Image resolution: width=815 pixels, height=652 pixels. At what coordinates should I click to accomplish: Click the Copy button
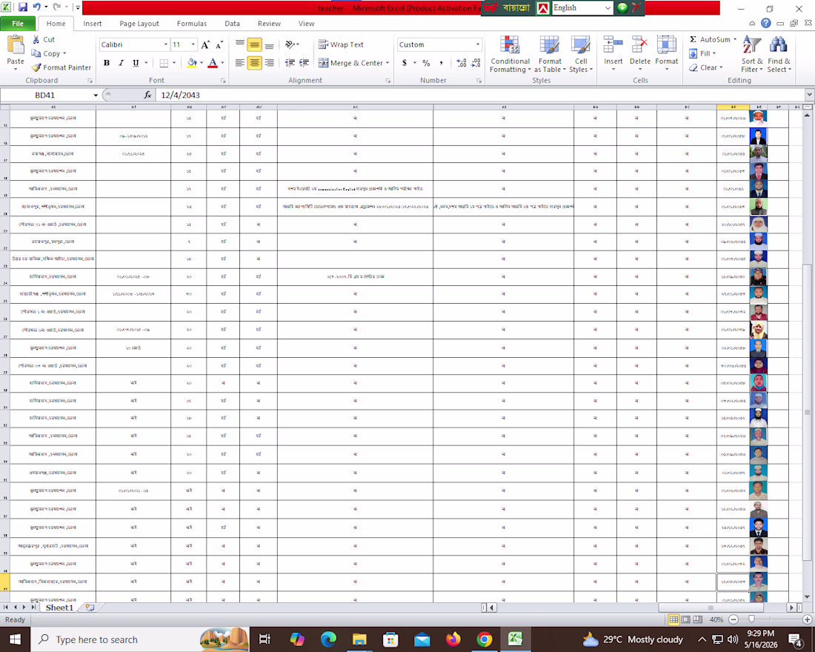coord(48,53)
